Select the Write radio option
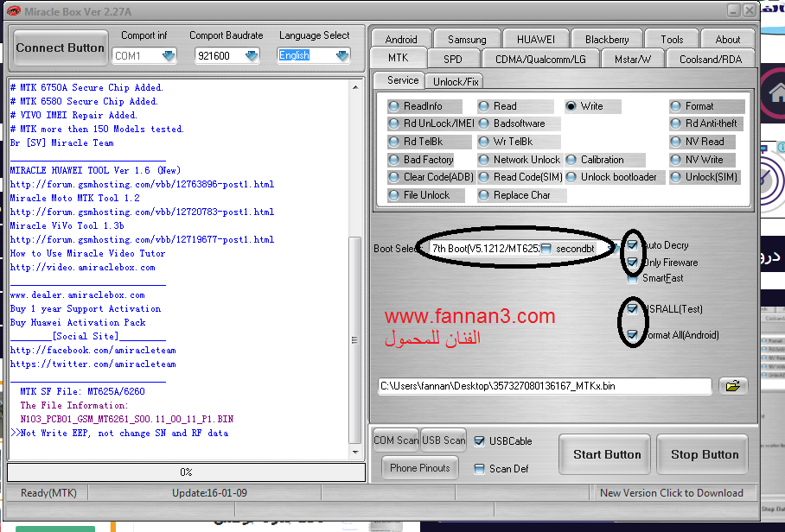The width and height of the screenshot is (785, 532). pyautogui.click(x=571, y=106)
